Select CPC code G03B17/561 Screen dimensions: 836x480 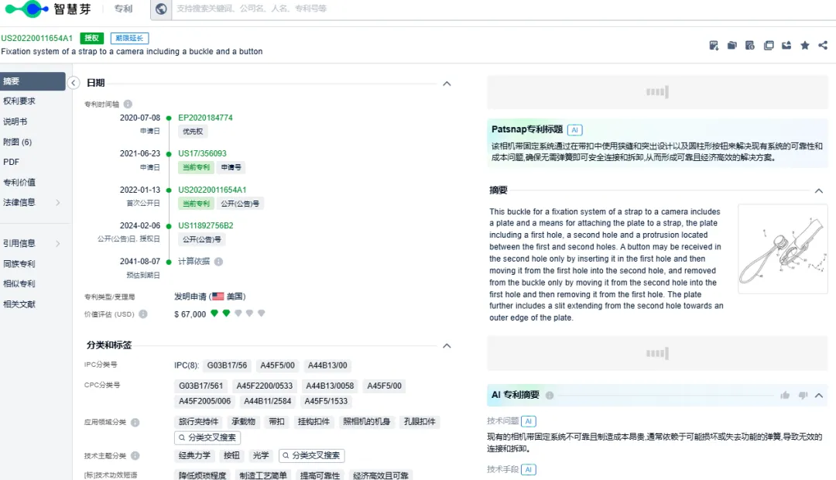(x=201, y=386)
